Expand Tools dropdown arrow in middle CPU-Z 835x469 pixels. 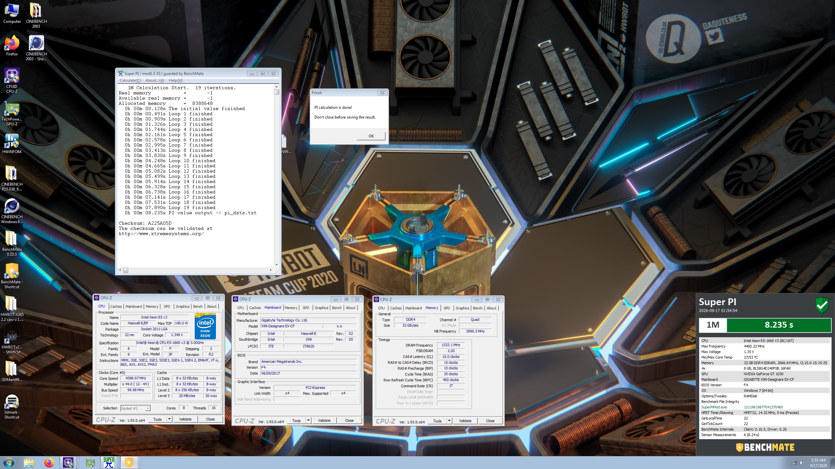coord(308,420)
